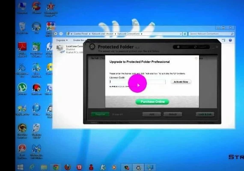The image size is (244, 171).
Task: Launch the blue round music note shortcut
Action: pos(36,109)
